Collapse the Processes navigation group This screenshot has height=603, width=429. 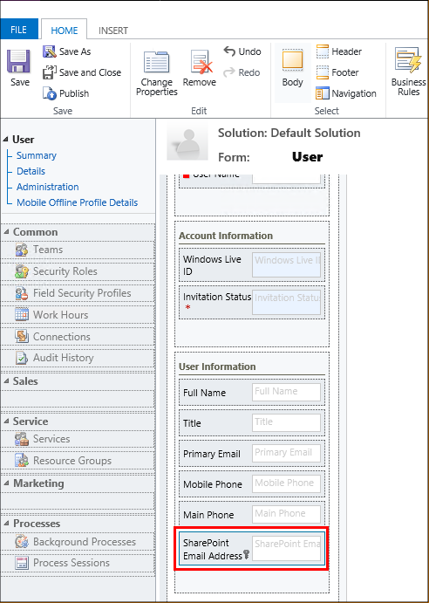coord(6,524)
